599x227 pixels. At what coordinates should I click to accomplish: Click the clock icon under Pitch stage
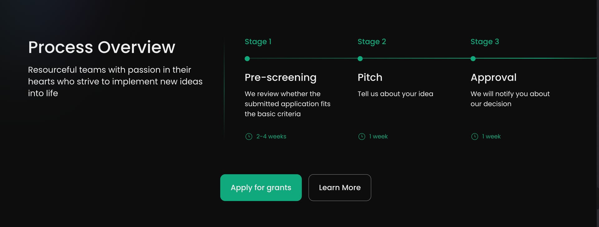coord(362,136)
